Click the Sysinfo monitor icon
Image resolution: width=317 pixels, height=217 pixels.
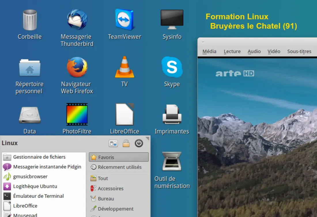(172, 20)
